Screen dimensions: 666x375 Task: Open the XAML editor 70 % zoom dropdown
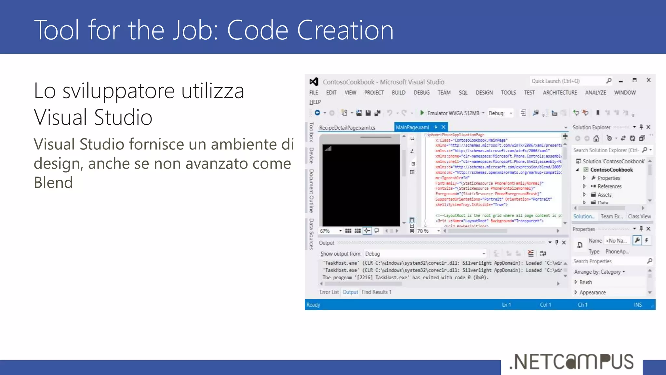(438, 231)
